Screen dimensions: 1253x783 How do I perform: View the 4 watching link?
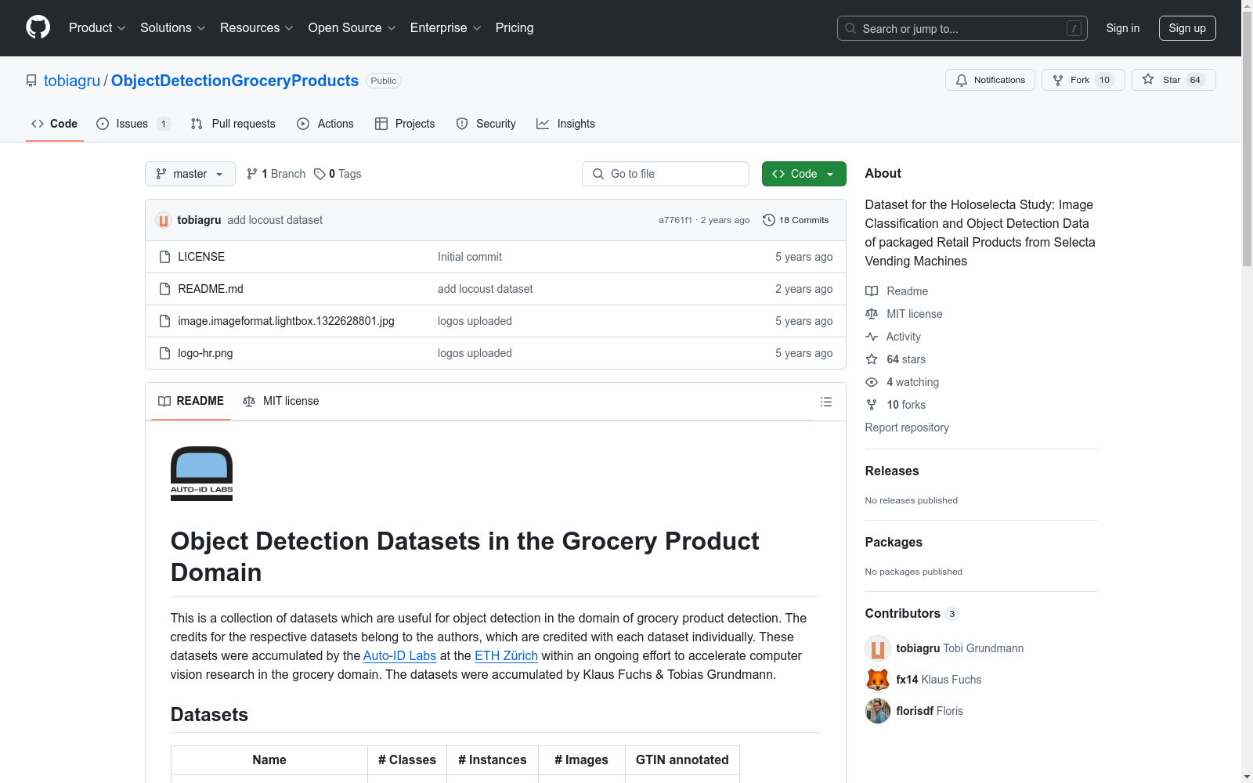click(902, 382)
